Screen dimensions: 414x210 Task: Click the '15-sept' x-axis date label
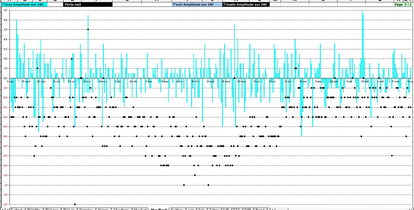[x=26, y=81]
